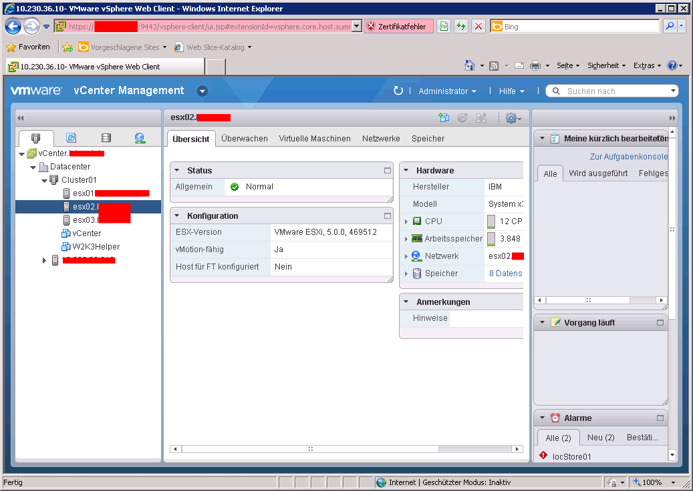
Task: Open the Überwachen tab
Action: click(x=245, y=139)
